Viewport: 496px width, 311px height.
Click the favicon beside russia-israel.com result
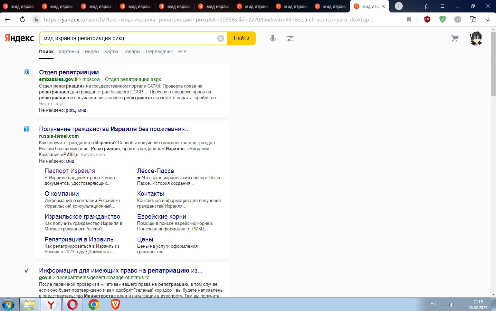coord(27,129)
